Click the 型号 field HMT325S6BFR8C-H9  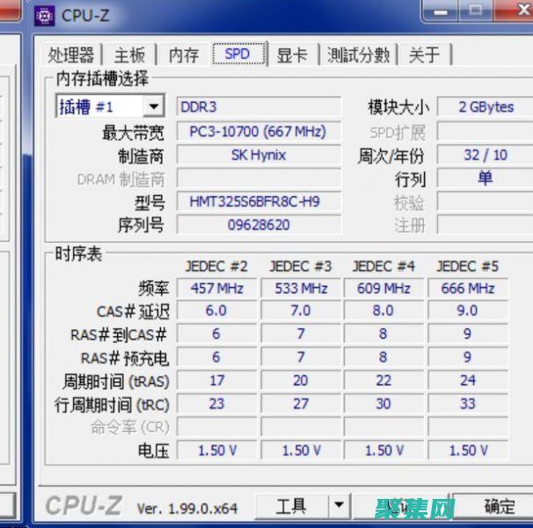(x=258, y=202)
